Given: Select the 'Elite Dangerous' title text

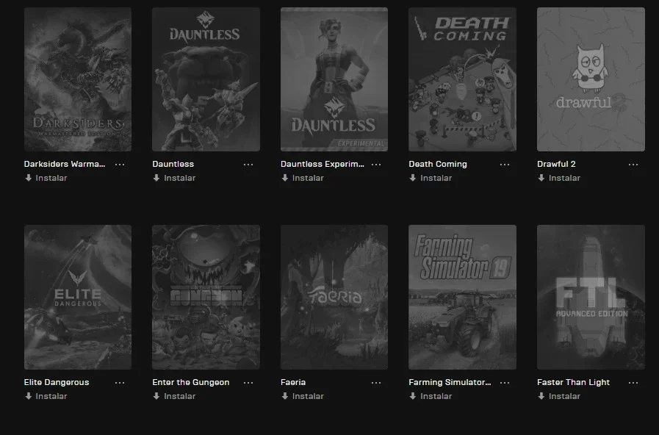Looking at the screenshot, I should 57,382.
